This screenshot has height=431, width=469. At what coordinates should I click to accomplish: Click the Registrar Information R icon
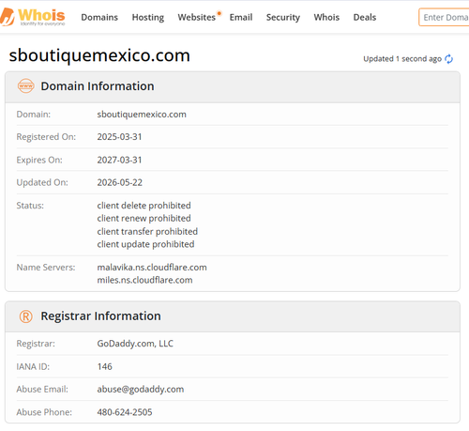coord(25,316)
